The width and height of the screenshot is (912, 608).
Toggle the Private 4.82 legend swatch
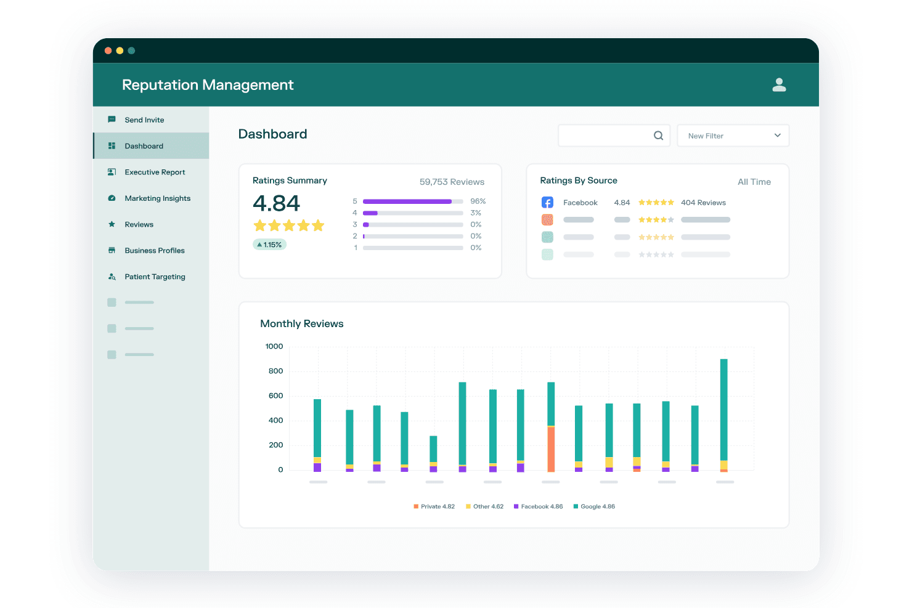click(416, 506)
